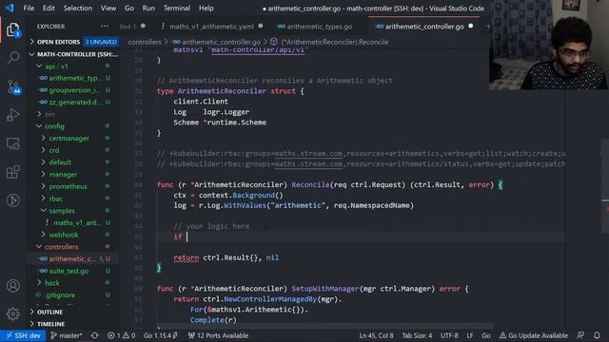The image size is (609, 342).
Task: Collapse the api / v1 folder
Action: click(x=56, y=66)
